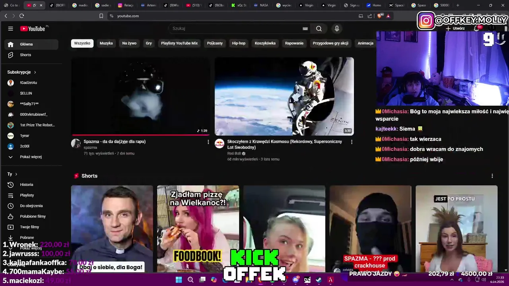This screenshot has height=286, width=509.
Task: Play the Zjadłam pizzę na Wielkanoc short
Action: 198,229
